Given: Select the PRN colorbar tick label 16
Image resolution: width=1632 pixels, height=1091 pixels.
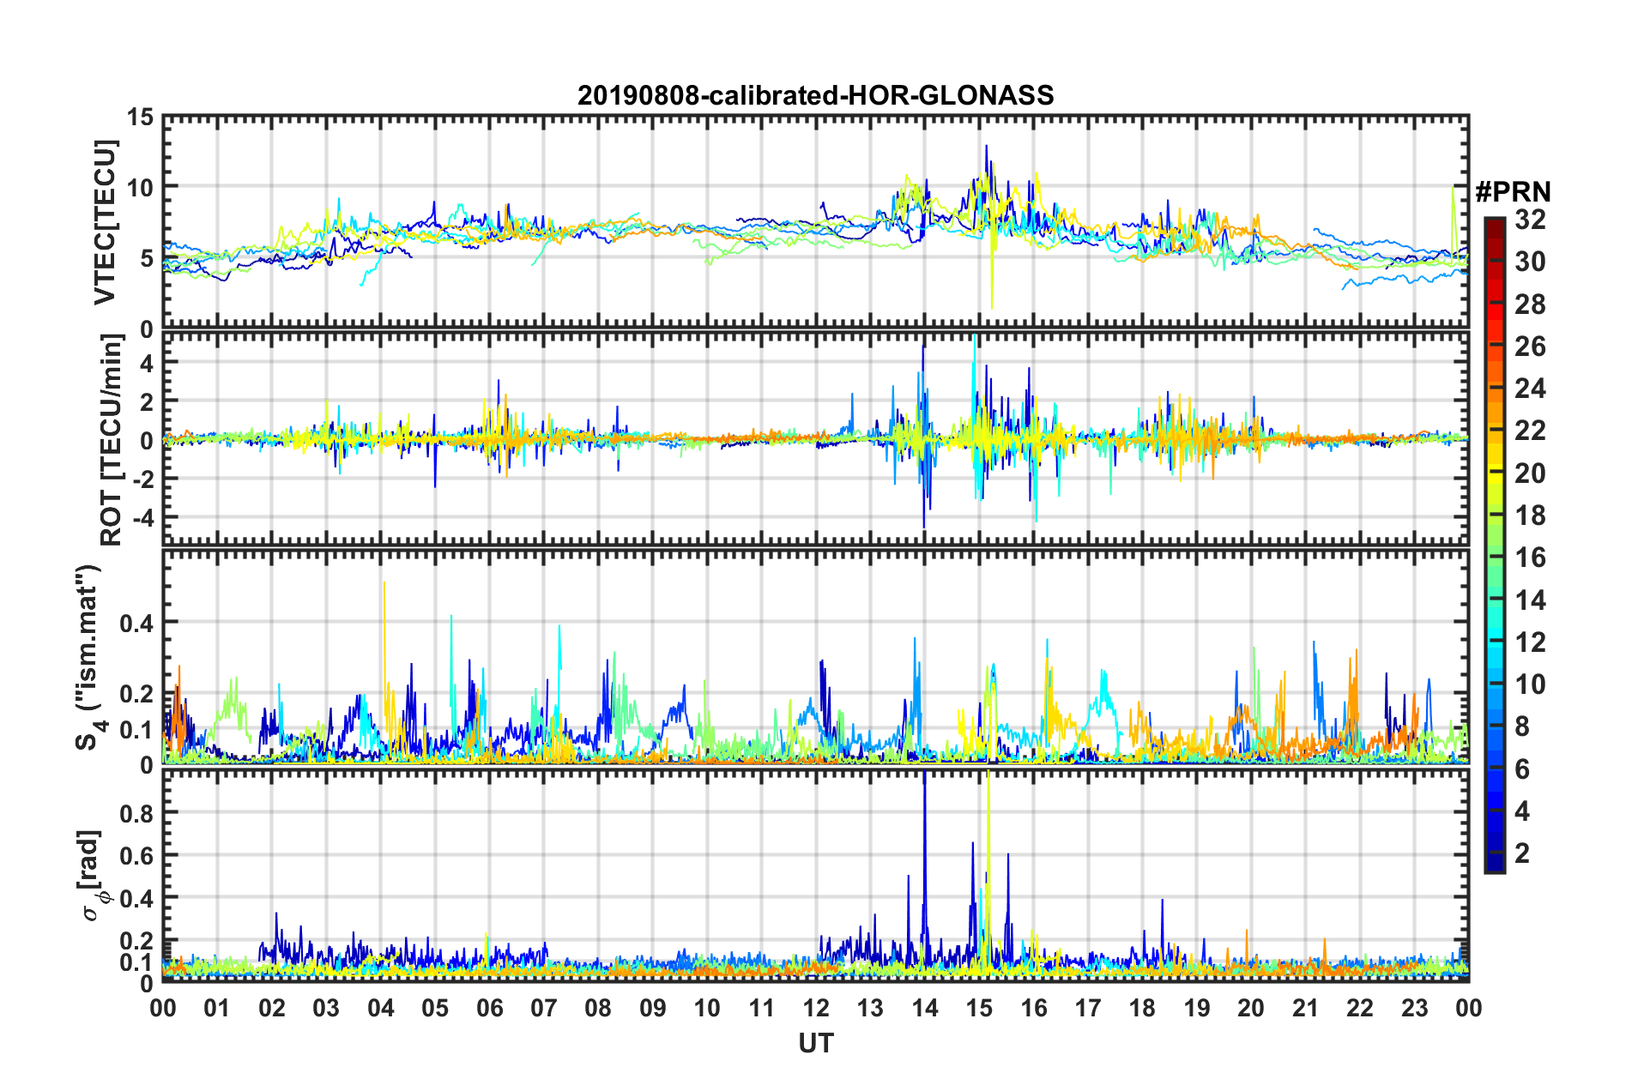Looking at the screenshot, I should [x=1530, y=558].
